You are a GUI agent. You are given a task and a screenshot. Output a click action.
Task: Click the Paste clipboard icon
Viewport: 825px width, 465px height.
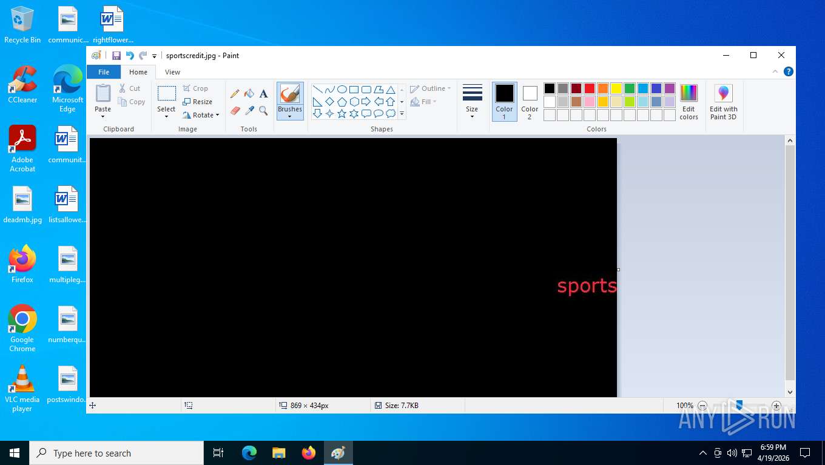pyautogui.click(x=103, y=94)
